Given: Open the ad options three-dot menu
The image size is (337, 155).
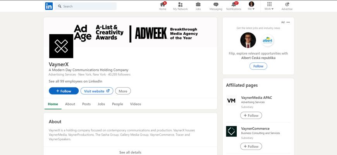Looking at the screenshot, I should (x=288, y=22).
